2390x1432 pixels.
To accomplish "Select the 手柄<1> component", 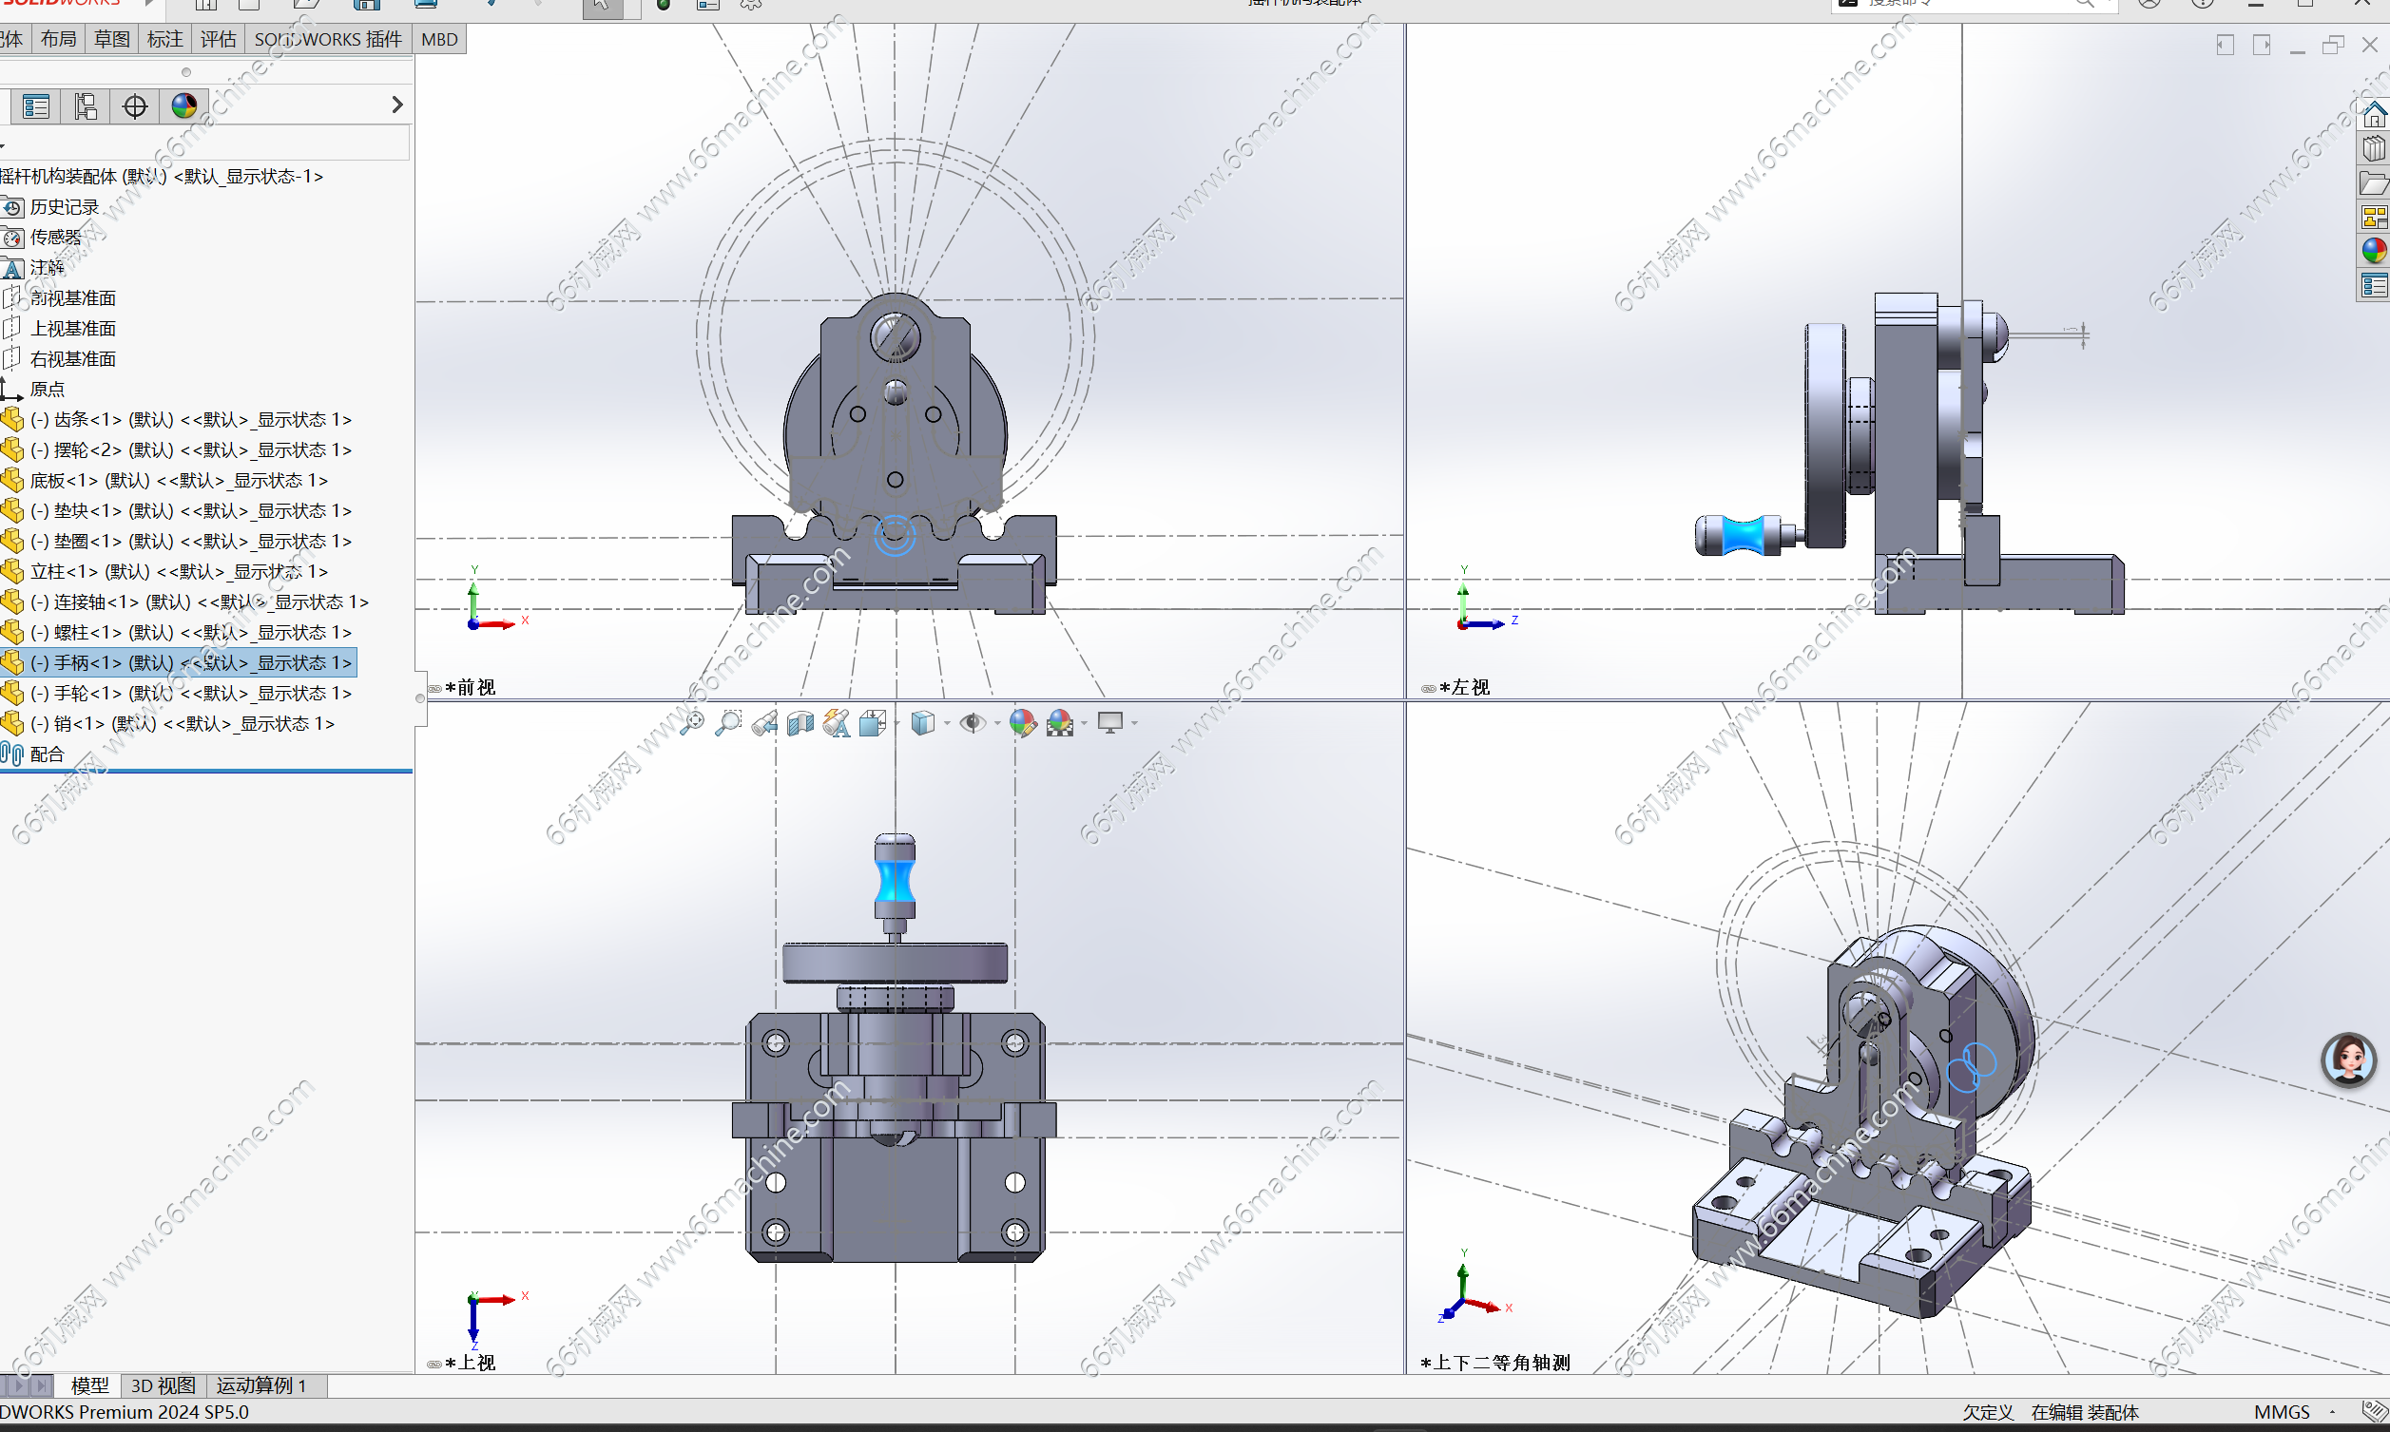I will [x=190, y=663].
